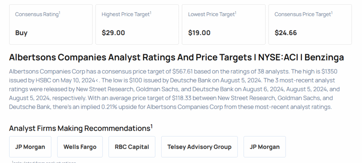Select the RBC Capital firm button
Image resolution: width=362 pixels, height=163 pixels.
click(132, 147)
